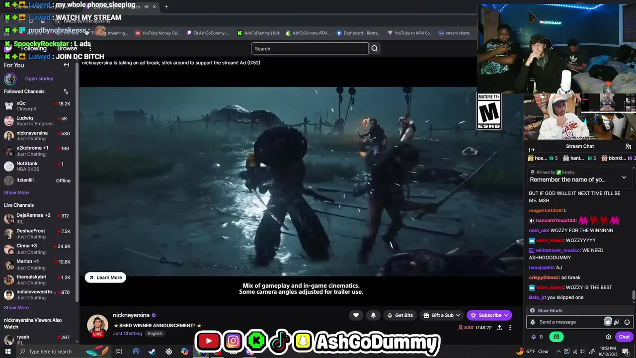636x358 pixels.
Task: Launch Steam from the taskbar
Action: tap(152, 352)
